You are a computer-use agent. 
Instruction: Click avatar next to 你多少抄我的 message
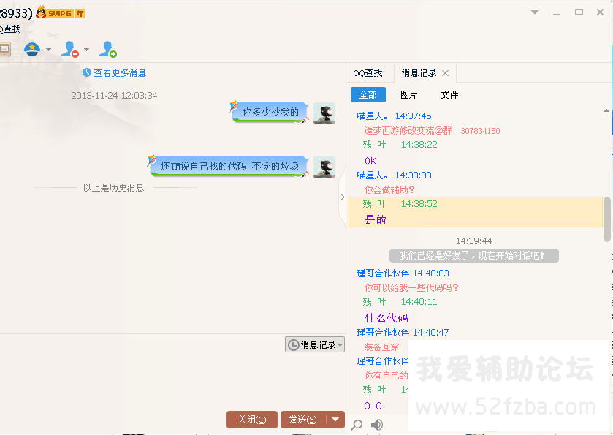tap(324, 113)
